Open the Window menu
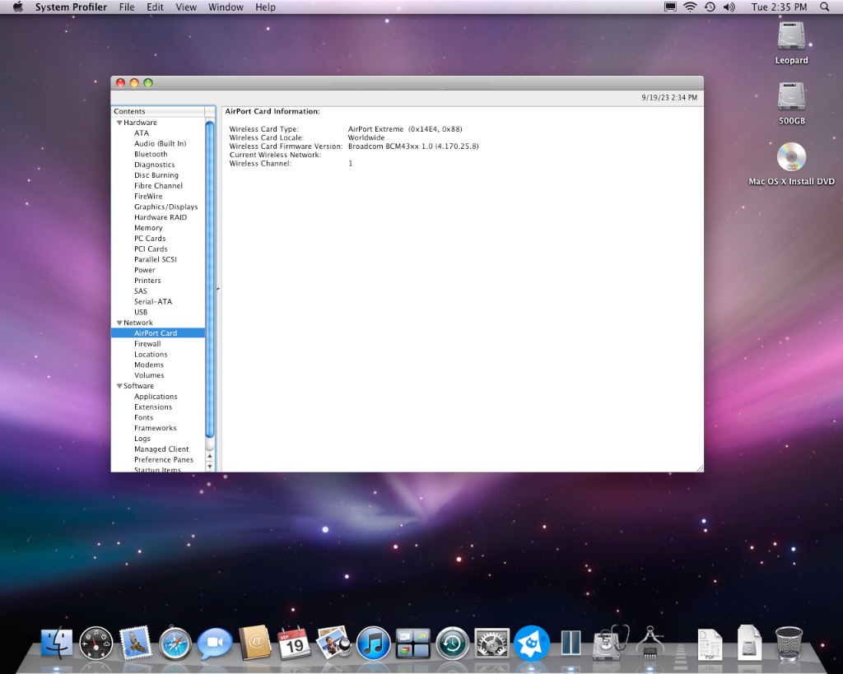 click(x=226, y=7)
